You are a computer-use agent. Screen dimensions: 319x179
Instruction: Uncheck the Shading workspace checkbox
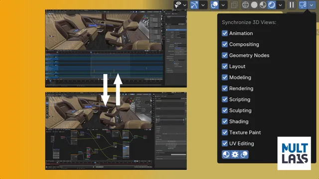[x=225, y=121]
